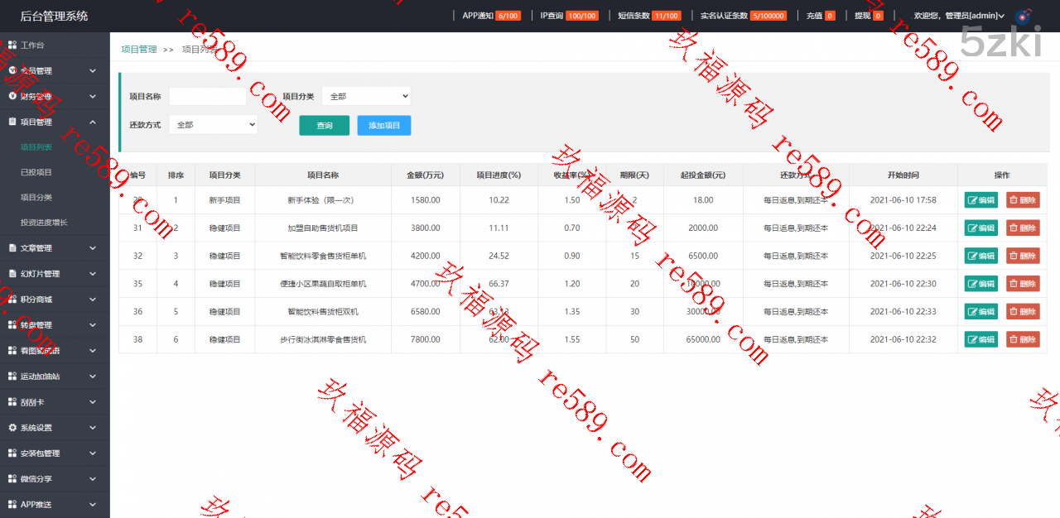This screenshot has width=1060, height=518.
Task: Click the 安装包管理 sidebar icon
Action: point(12,453)
